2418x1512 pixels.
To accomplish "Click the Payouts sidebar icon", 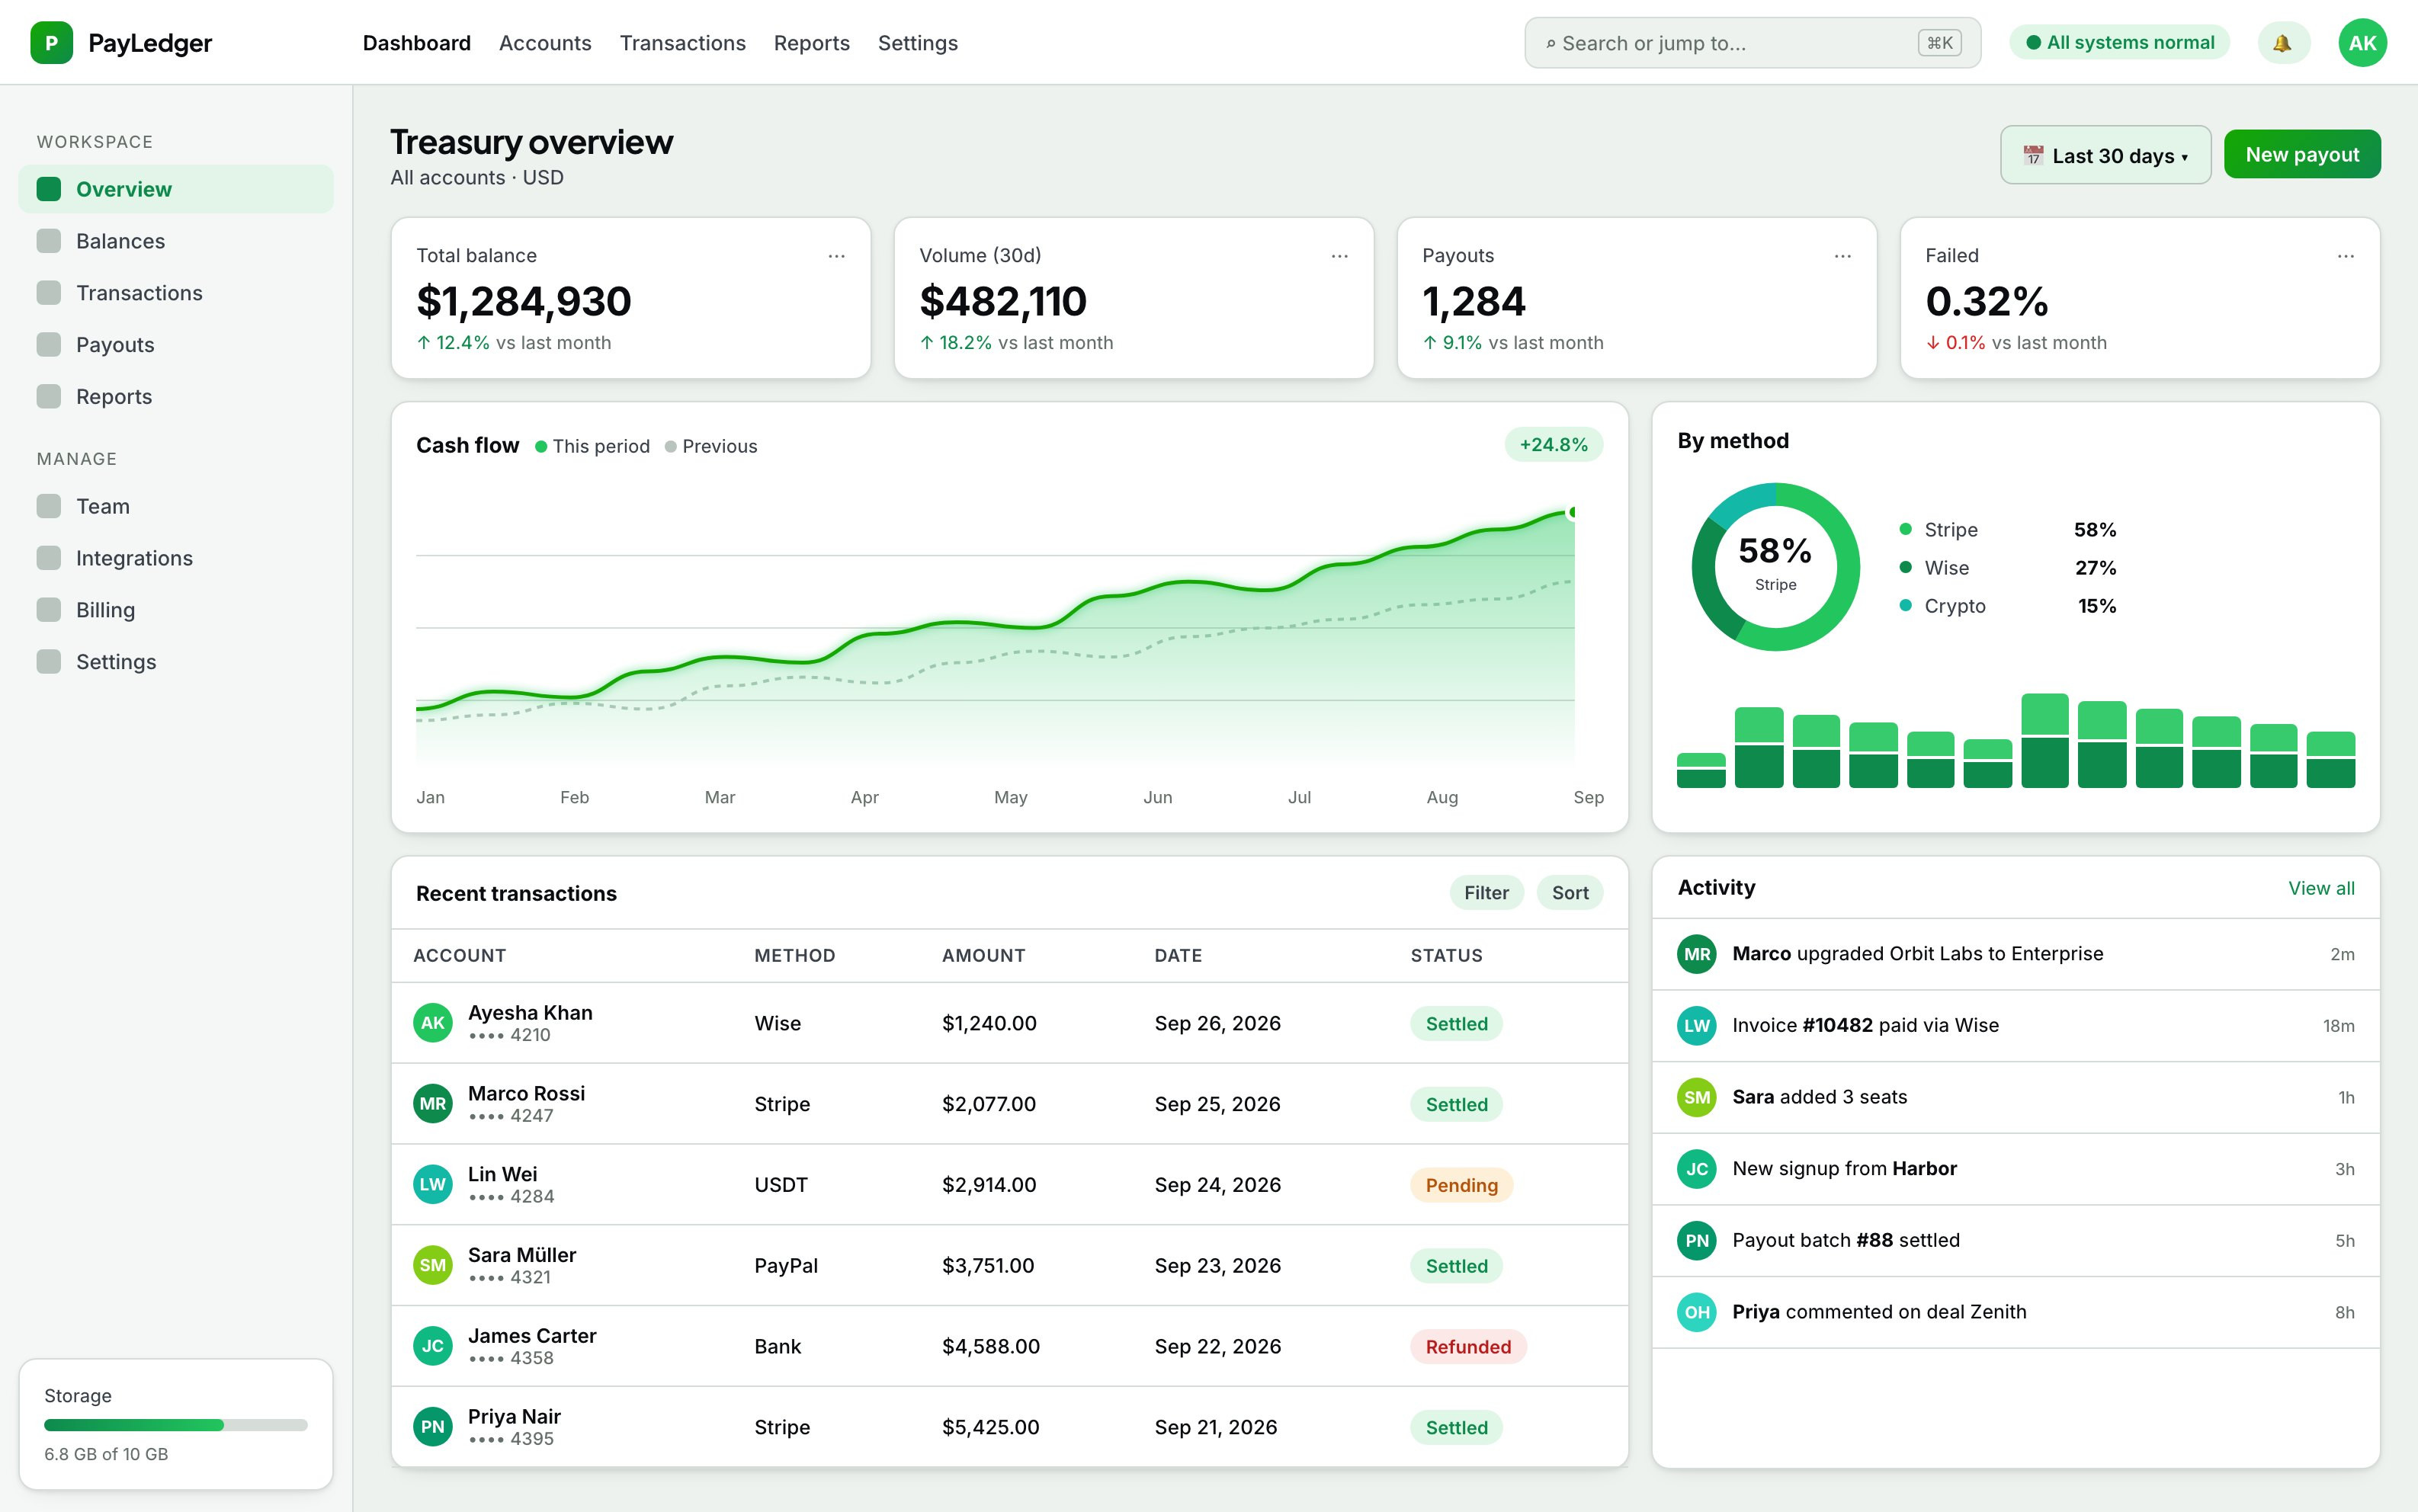I will [49, 345].
